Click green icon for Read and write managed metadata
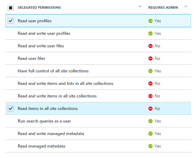Screen dimensions: 196x158 click(150, 134)
